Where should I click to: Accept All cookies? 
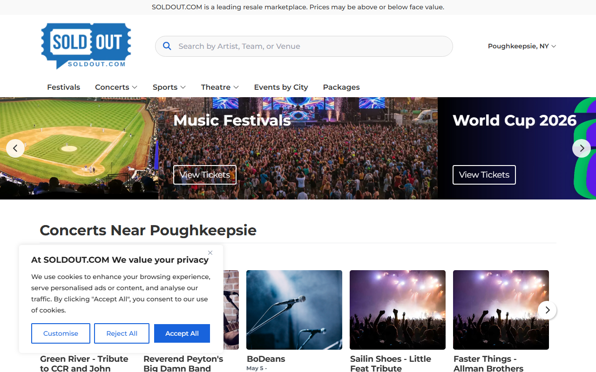click(182, 333)
